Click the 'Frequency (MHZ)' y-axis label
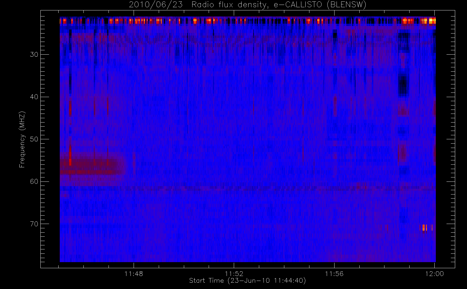The height and width of the screenshot is (289, 467). 22,139
